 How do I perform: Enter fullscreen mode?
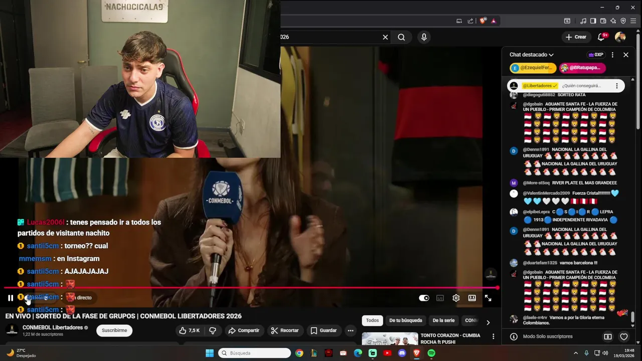click(488, 298)
